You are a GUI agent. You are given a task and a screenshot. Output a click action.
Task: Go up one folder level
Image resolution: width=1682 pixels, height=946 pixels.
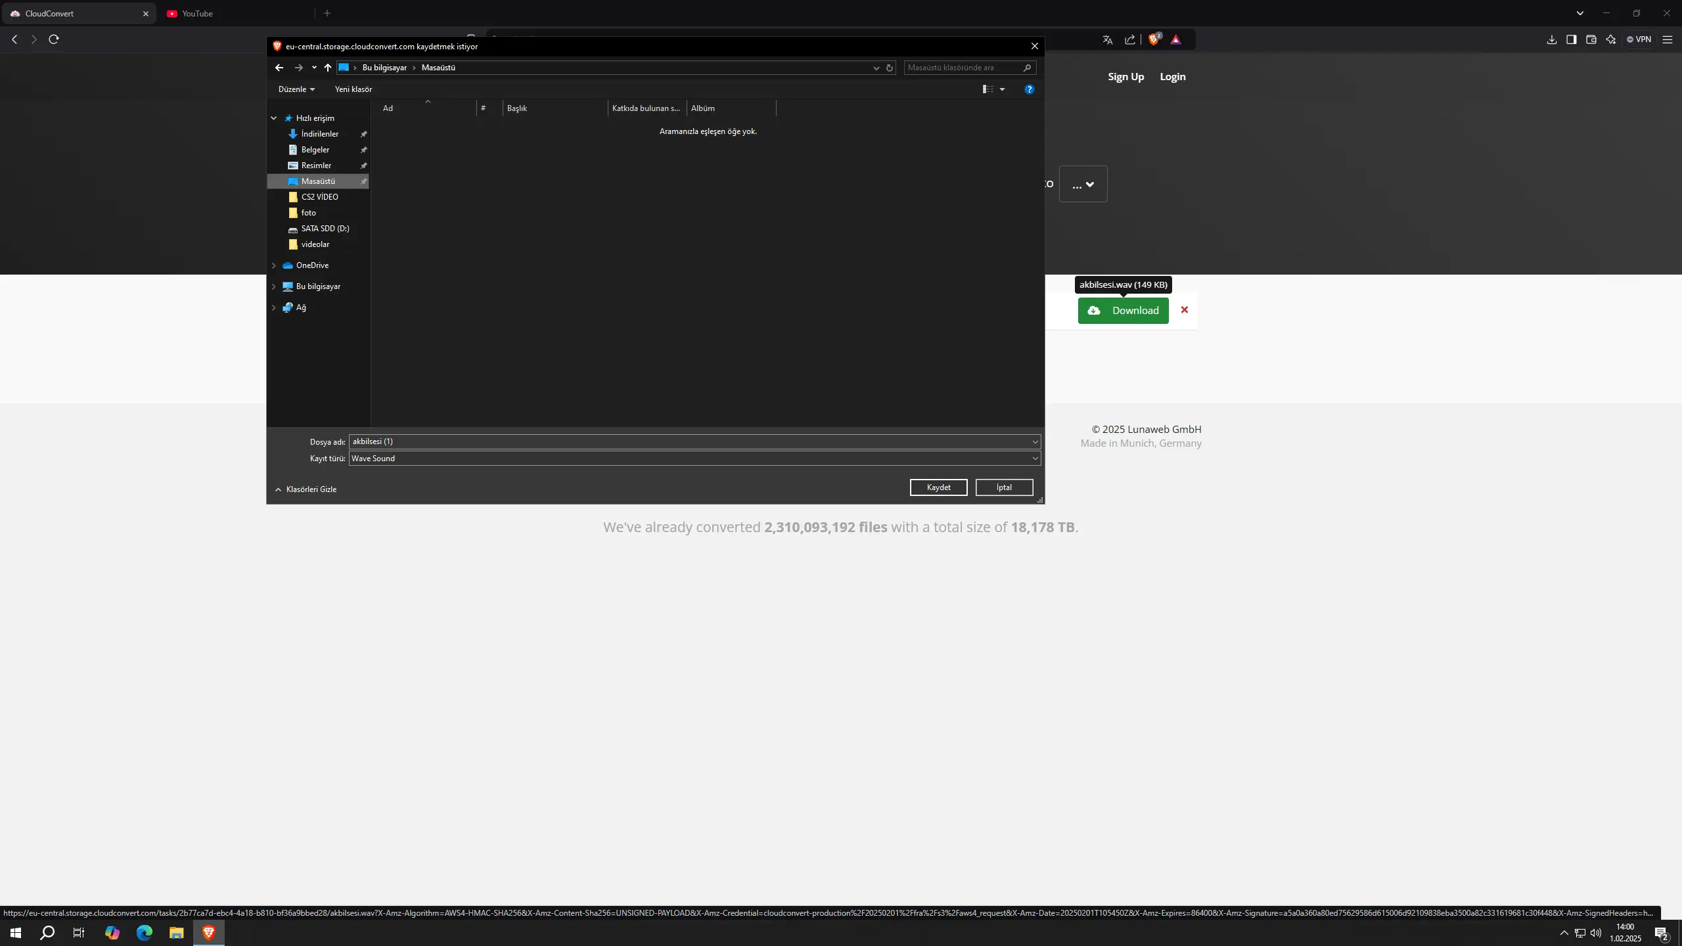[x=328, y=68]
